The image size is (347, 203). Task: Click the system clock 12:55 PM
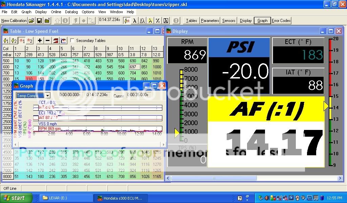pyautogui.click(x=334, y=198)
